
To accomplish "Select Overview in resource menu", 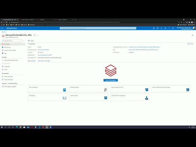I will tap(13, 44).
